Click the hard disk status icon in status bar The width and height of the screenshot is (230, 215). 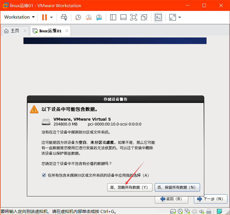[173, 211]
